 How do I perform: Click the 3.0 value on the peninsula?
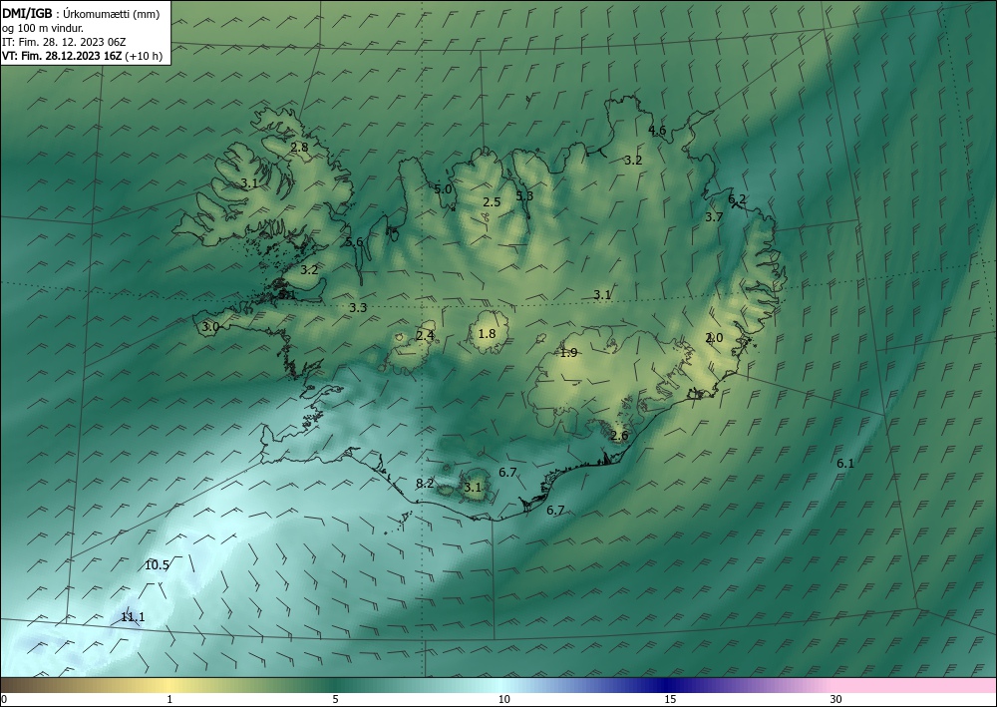(x=210, y=327)
